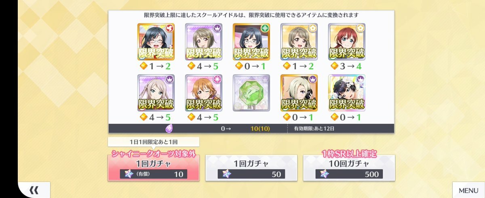Image resolution: width=485 pixels, height=198 pixels.
Task: Tap the green gem item card
Action: click(251, 93)
